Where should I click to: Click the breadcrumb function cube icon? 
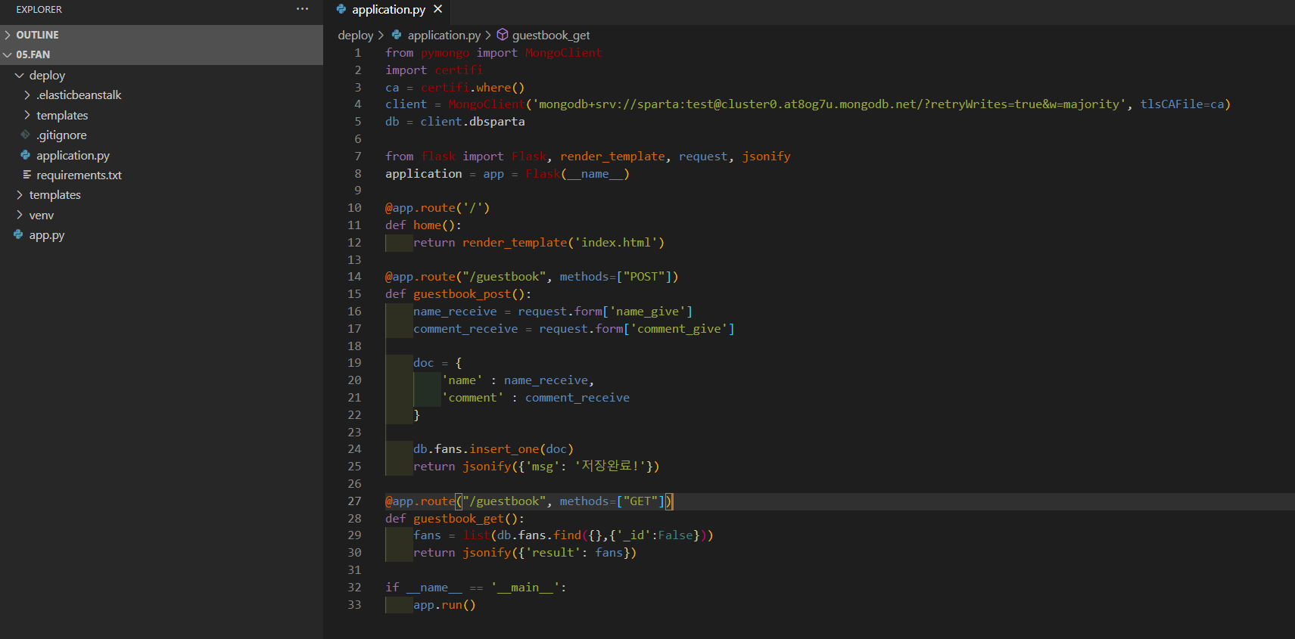pyautogui.click(x=503, y=35)
